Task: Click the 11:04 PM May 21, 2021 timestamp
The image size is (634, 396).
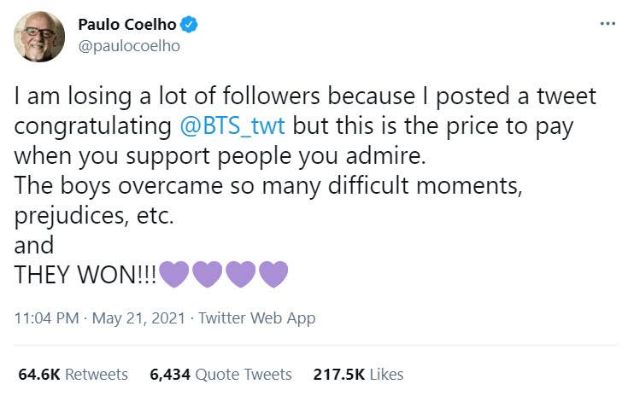Action: [100, 318]
